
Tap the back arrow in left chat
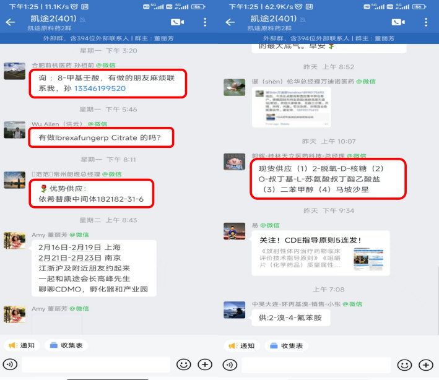tap(11, 22)
